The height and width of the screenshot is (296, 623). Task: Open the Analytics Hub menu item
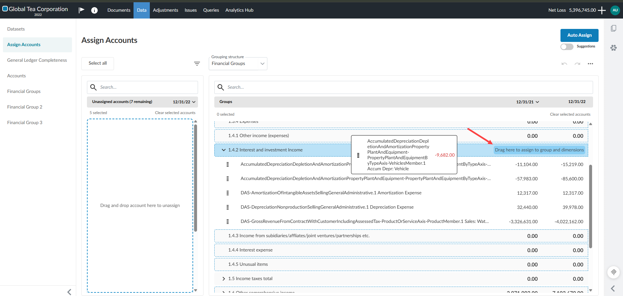point(239,10)
